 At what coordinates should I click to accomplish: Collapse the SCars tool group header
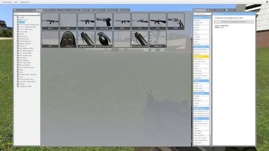point(201,118)
